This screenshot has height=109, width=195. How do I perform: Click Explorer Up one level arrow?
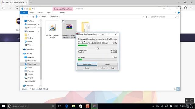click(x=33, y=17)
